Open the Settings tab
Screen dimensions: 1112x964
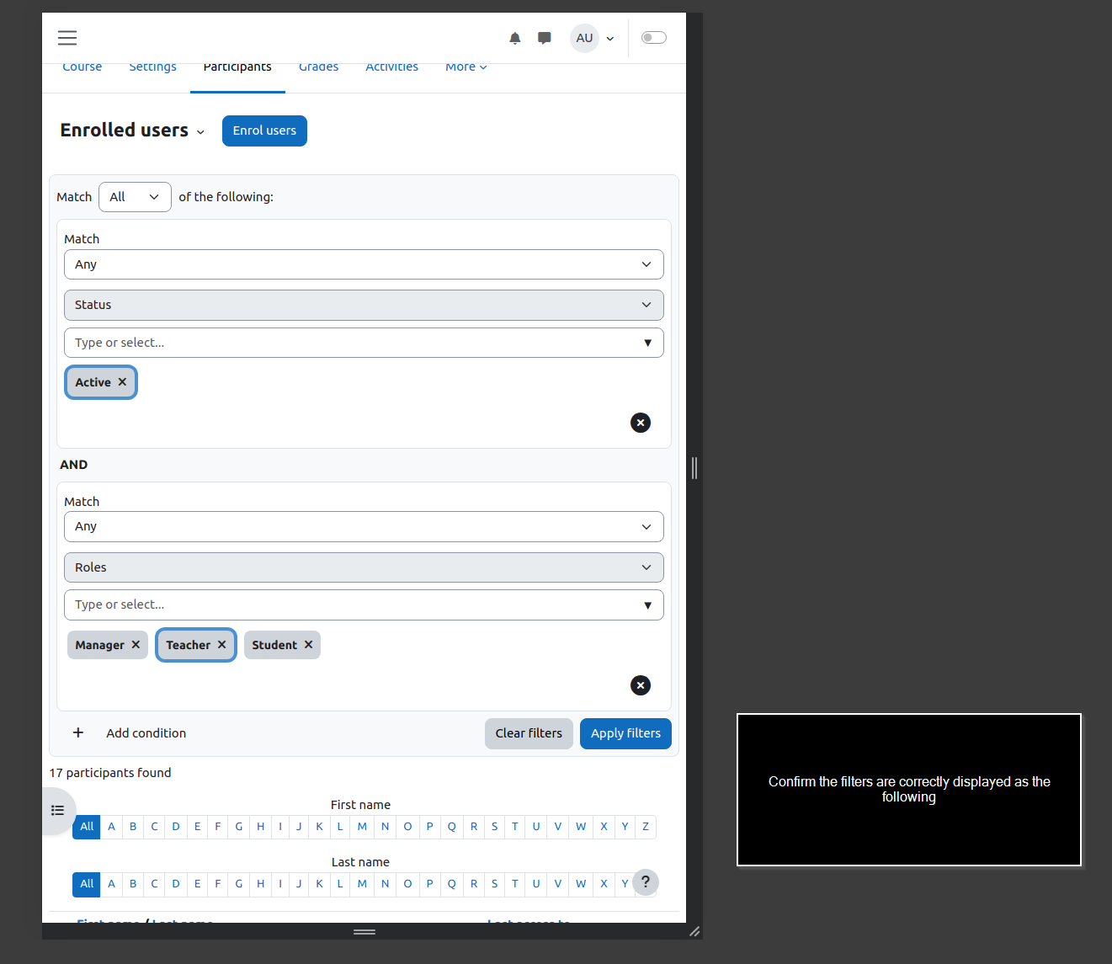152,67
